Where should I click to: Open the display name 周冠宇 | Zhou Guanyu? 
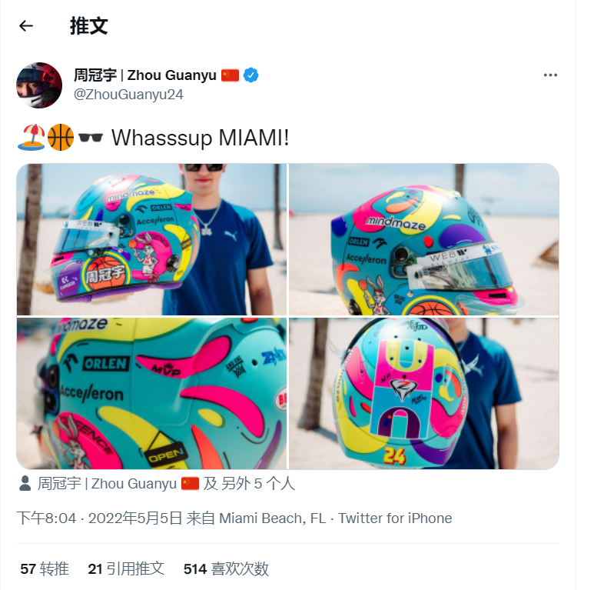click(x=144, y=75)
